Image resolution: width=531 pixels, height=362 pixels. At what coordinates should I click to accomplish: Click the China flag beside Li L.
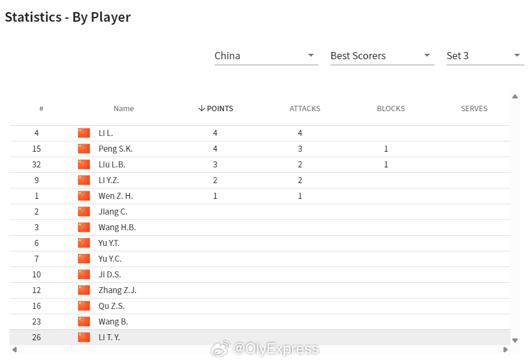coord(84,133)
